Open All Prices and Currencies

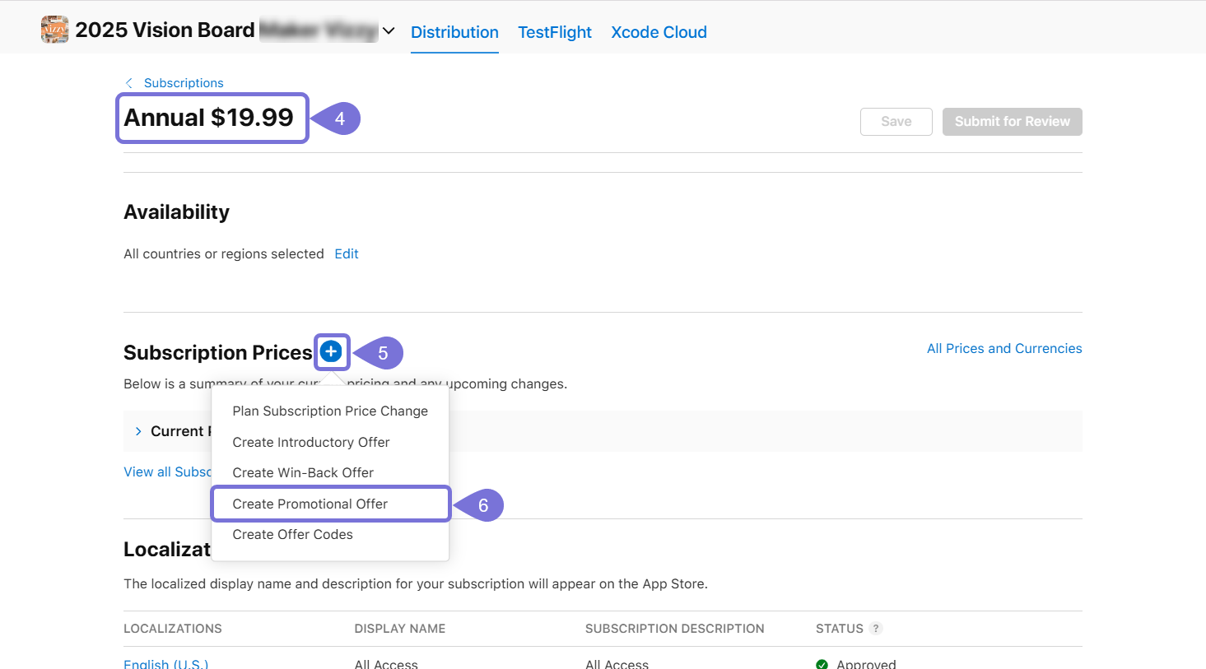pyautogui.click(x=1004, y=348)
